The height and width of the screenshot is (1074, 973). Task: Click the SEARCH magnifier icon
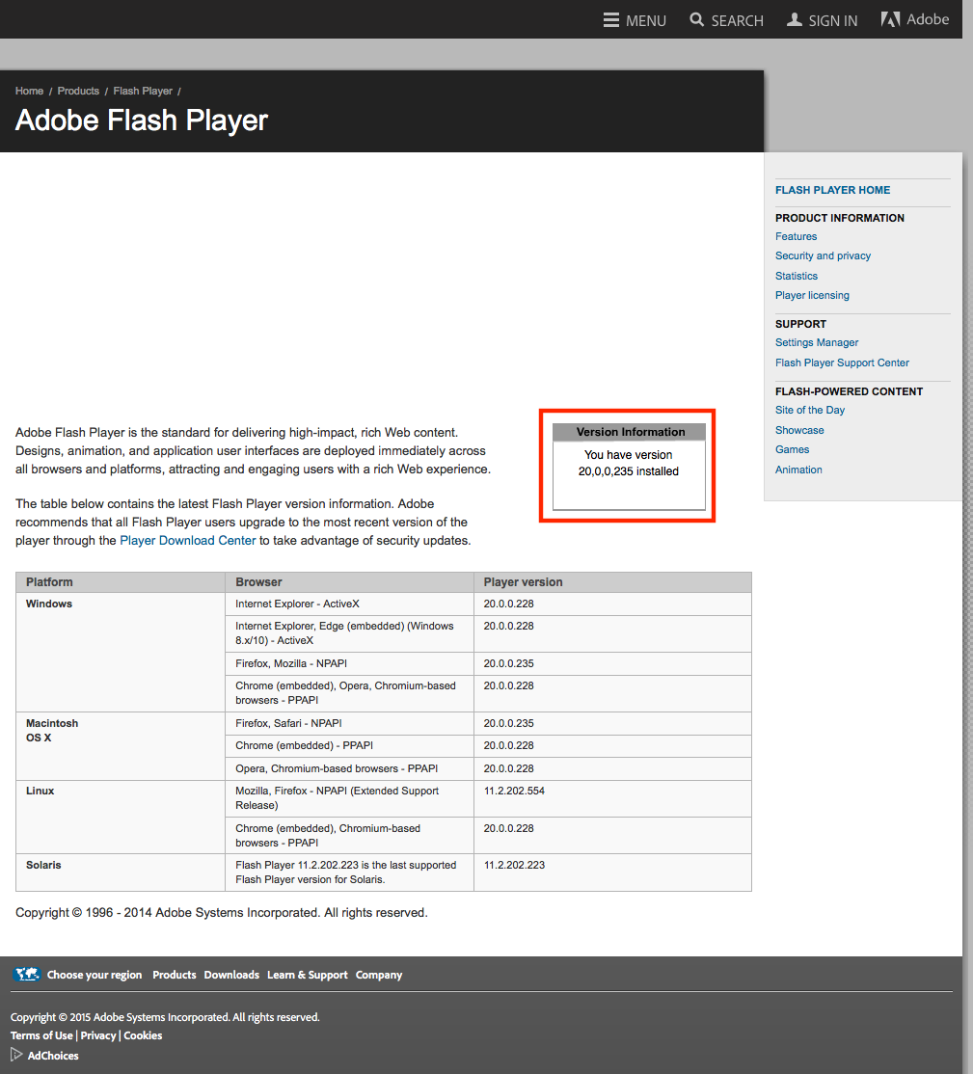(x=697, y=19)
